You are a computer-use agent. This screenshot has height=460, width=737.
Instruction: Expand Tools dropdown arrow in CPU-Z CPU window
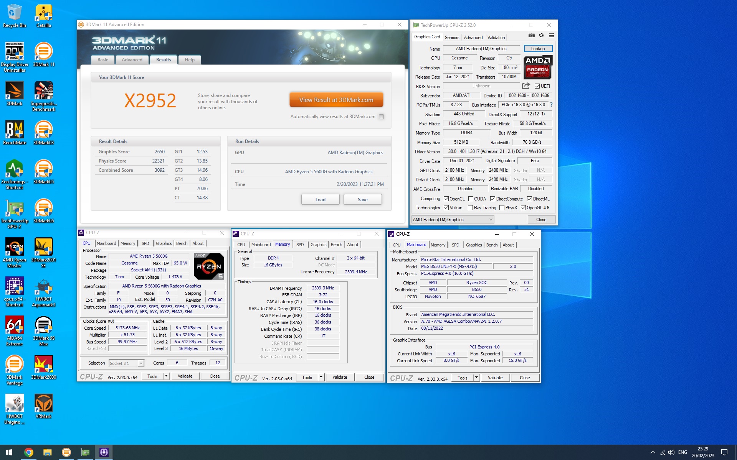tap(166, 376)
